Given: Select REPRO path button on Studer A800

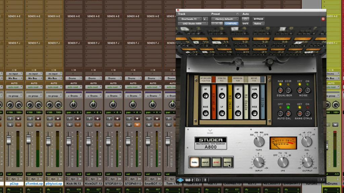Looking at the screenshot, I should (x=227, y=163).
